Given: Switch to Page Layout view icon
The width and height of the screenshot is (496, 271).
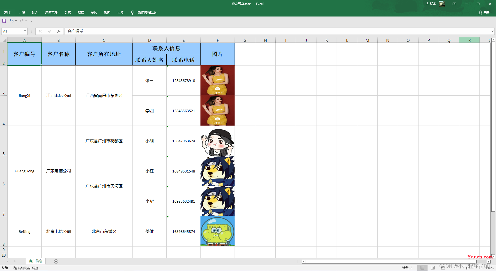Looking at the screenshot, I should pos(433,268).
